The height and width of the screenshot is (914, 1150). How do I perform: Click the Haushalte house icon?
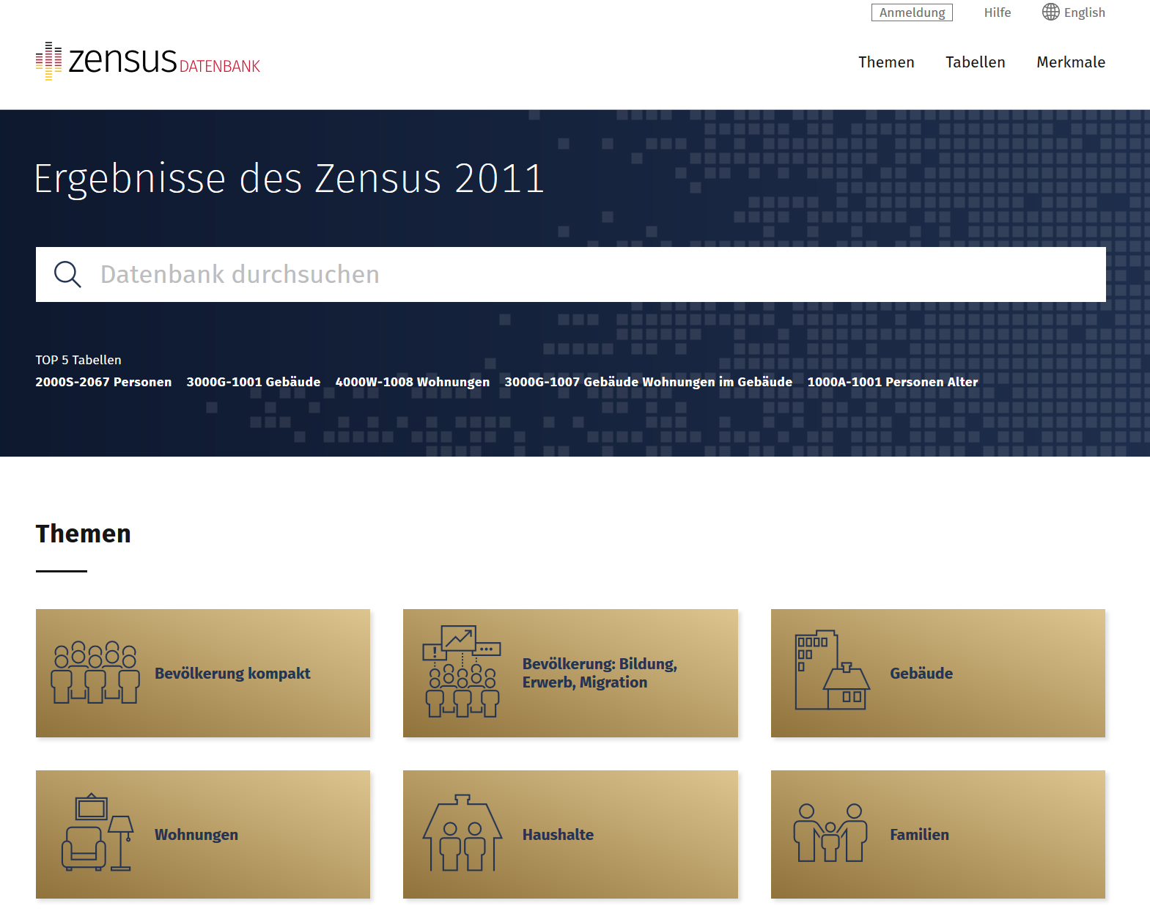[462, 833]
